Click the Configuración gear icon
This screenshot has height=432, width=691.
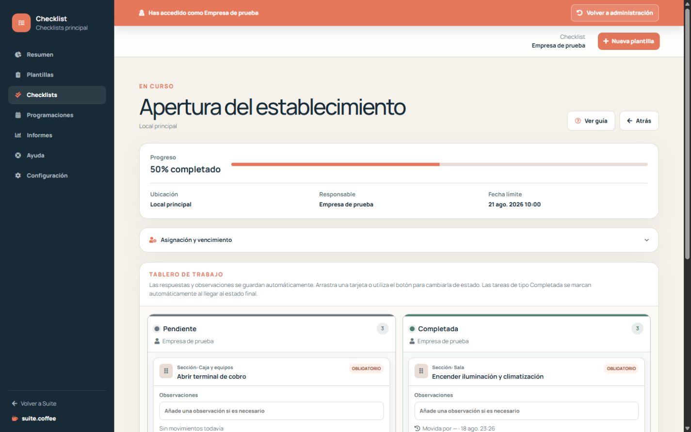[x=18, y=176]
